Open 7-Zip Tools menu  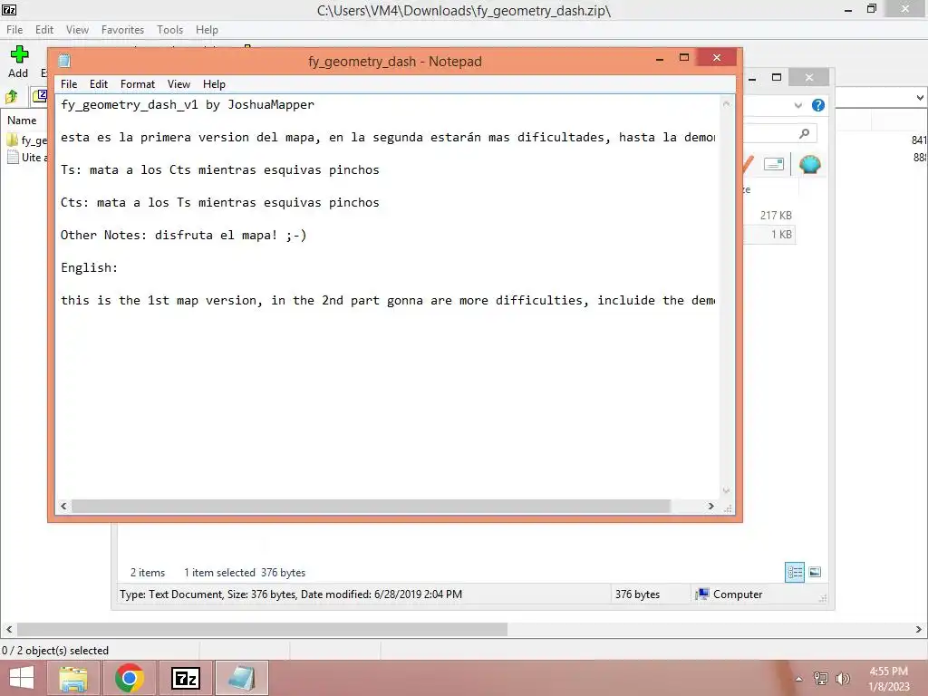tap(169, 30)
